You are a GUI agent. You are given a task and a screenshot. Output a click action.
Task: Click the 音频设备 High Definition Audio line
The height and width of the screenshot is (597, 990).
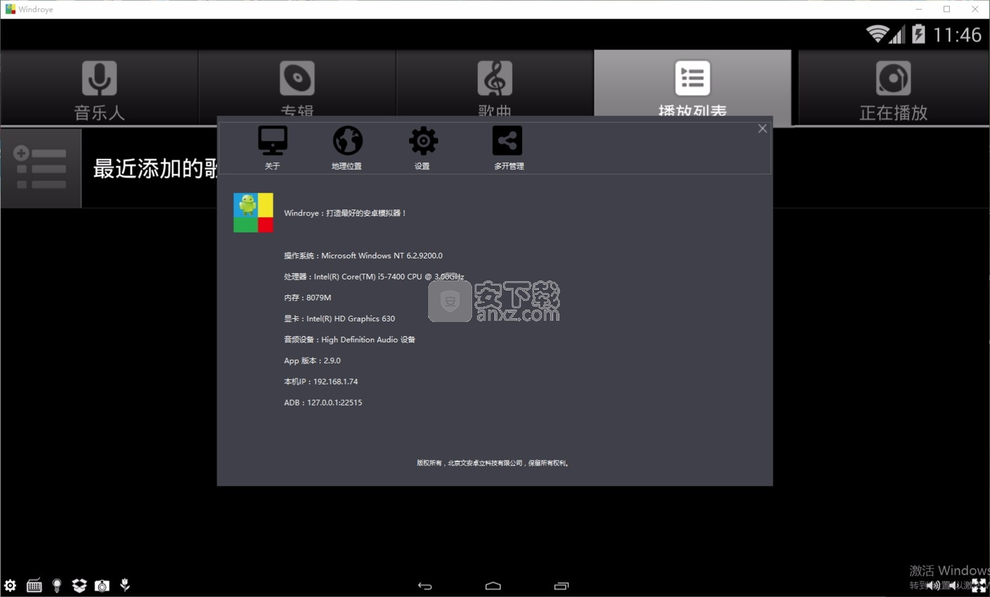(350, 340)
